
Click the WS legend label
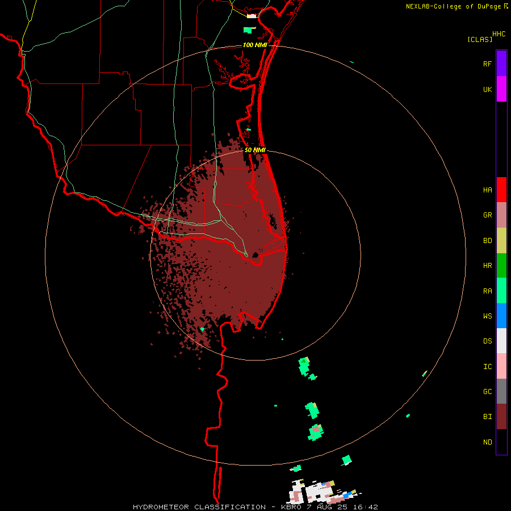(x=487, y=316)
